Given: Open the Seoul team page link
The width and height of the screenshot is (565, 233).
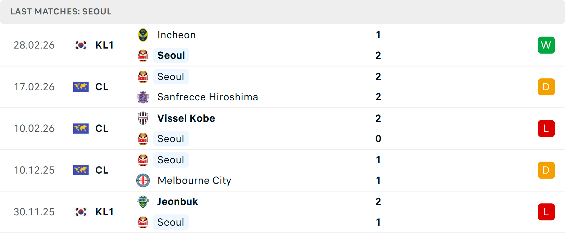Looking at the screenshot, I should click(171, 55).
